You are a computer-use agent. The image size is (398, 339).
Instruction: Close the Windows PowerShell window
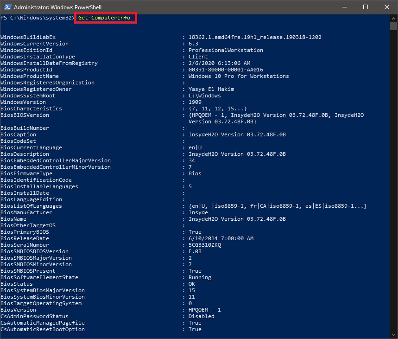coord(386,7)
